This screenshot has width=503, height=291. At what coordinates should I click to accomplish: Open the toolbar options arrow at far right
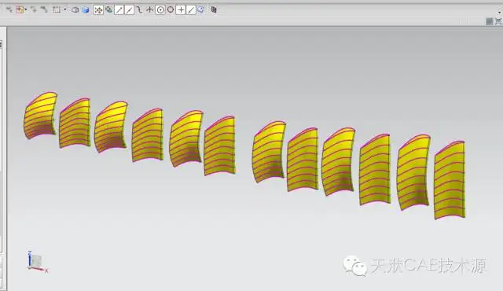(x=500, y=13)
